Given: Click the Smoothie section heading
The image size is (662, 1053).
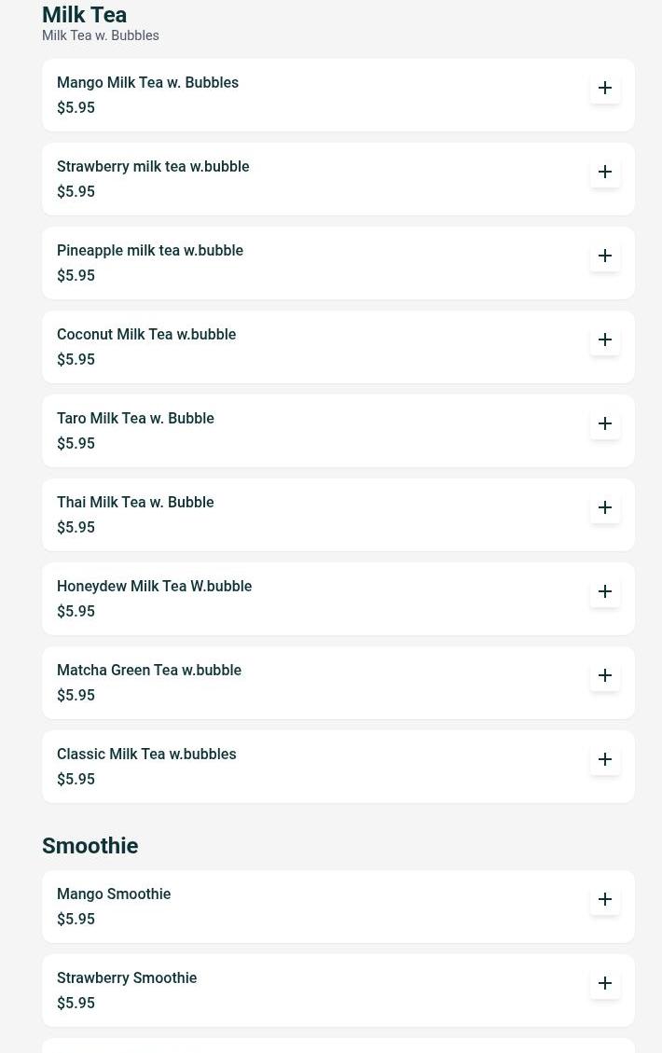Looking at the screenshot, I should click(x=90, y=846).
